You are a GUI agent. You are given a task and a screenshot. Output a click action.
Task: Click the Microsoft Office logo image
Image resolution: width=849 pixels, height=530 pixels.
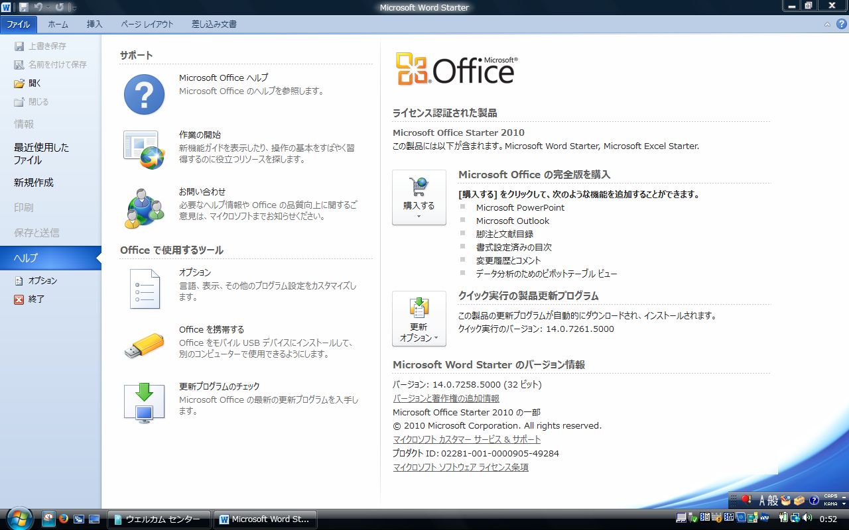456,70
